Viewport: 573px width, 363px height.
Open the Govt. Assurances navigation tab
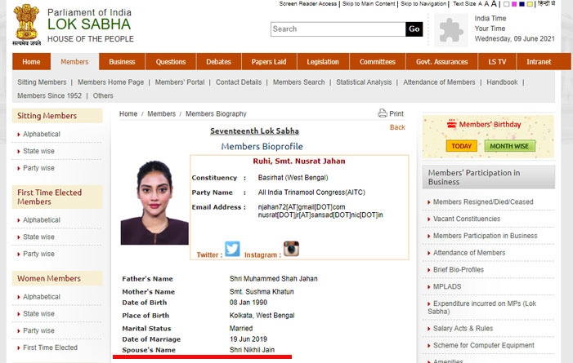click(442, 62)
